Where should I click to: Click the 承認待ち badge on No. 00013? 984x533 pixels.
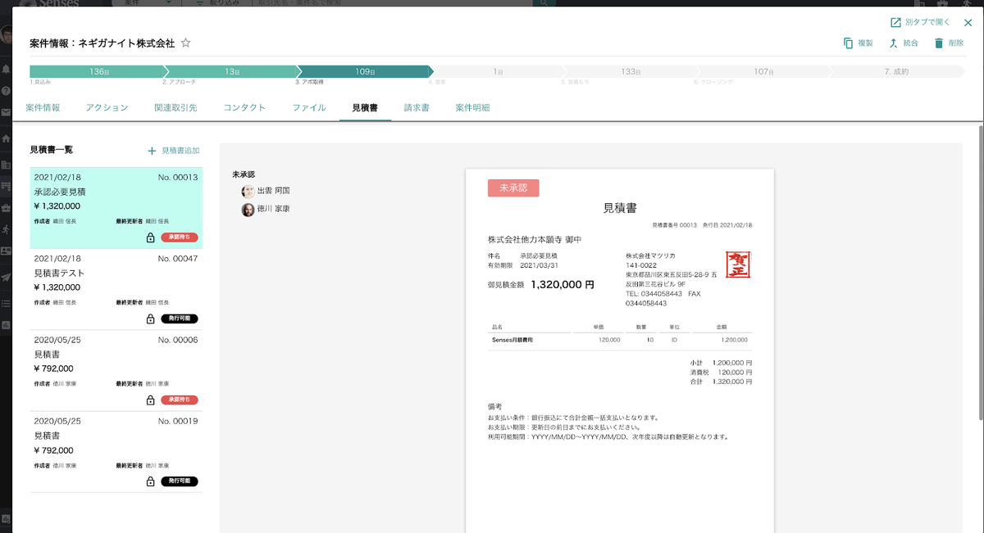click(x=180, y=237)
